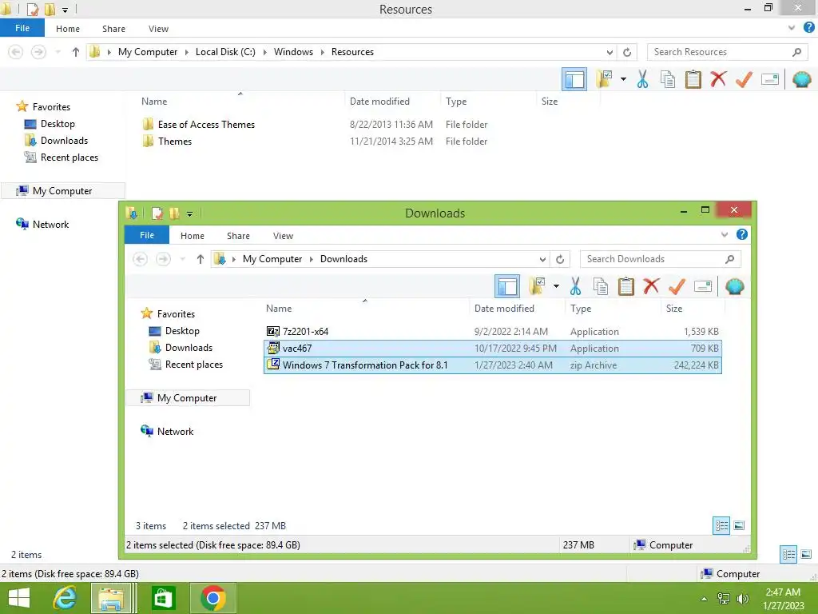This screenshot has width=818, height=614.
Task: Click the orange checkmark Properties icon in Downloads
Action: pyautogui.click(x=677, y=286)
